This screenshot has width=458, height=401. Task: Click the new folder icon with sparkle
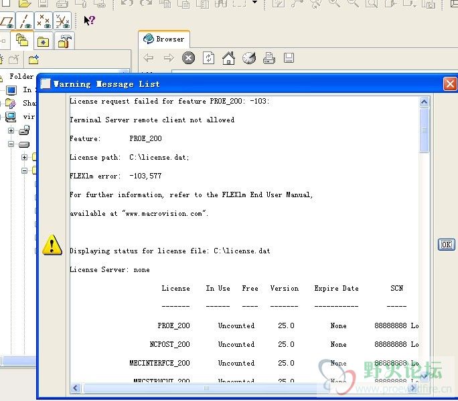point(33,59)
